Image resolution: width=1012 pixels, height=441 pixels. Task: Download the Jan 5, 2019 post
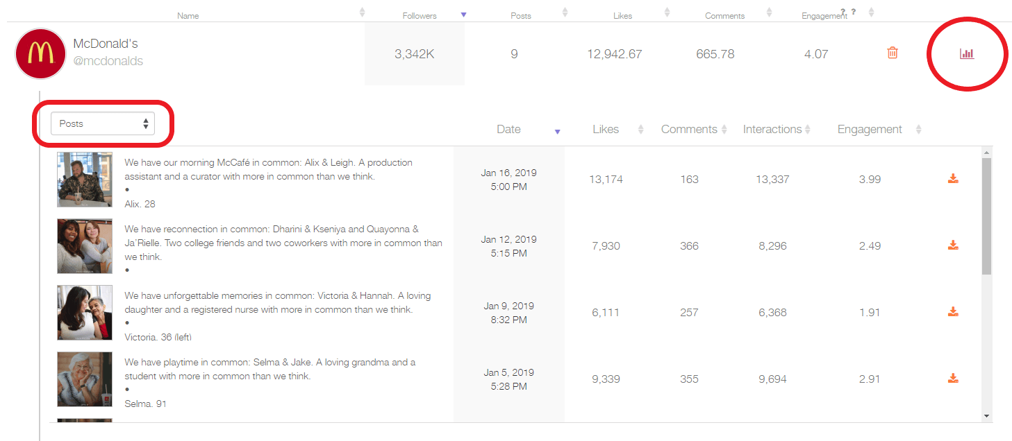coord(953,379)
